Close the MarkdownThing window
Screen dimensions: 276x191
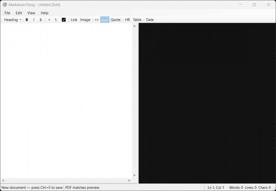268,5
